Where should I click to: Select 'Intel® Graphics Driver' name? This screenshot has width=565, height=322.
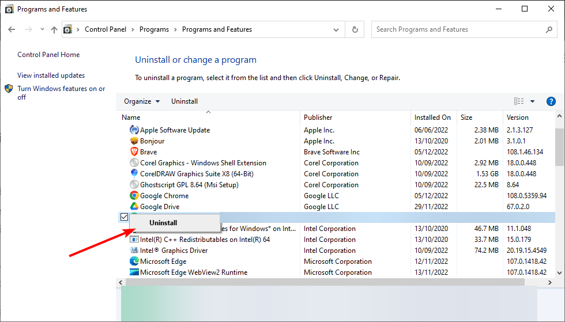[x=174, y=250]
